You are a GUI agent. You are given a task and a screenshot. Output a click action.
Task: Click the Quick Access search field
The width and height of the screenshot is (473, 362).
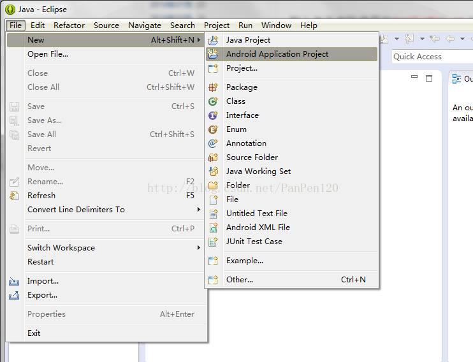433,57
